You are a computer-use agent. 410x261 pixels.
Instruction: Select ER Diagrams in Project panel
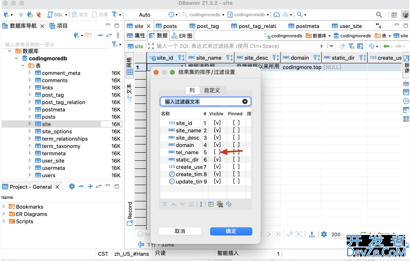point(31,214)
